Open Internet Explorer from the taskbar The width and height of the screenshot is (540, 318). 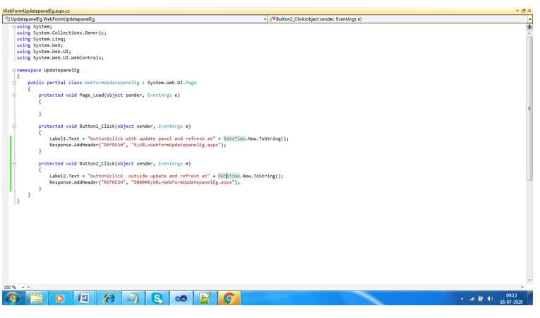109,298
